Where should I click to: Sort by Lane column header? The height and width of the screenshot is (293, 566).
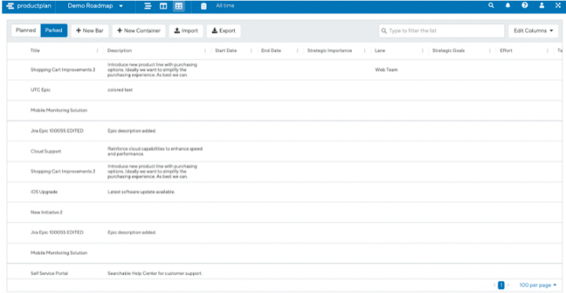coord(380,51)
